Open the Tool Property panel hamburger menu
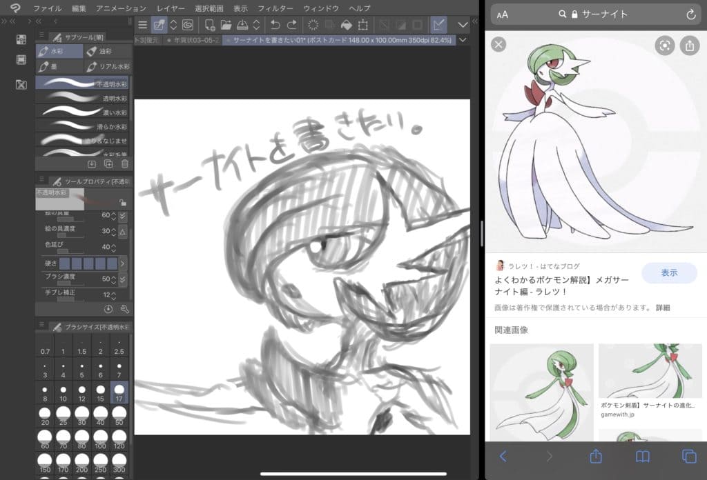707x480 pixels. click(41, 179)
